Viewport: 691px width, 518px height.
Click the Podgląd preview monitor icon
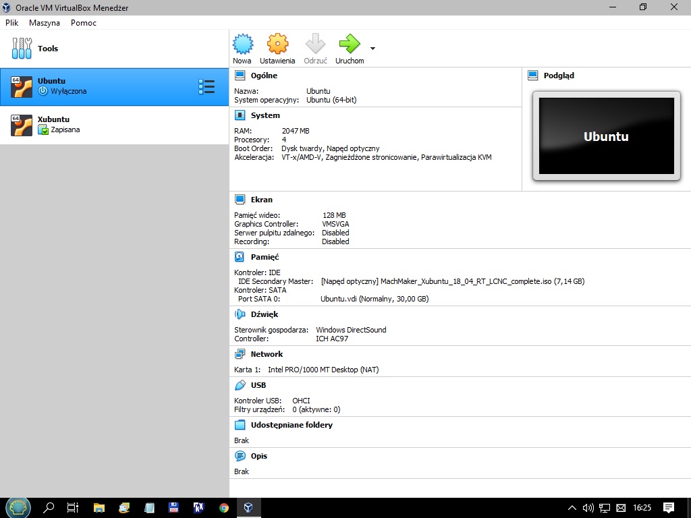(x=533, y=76)
